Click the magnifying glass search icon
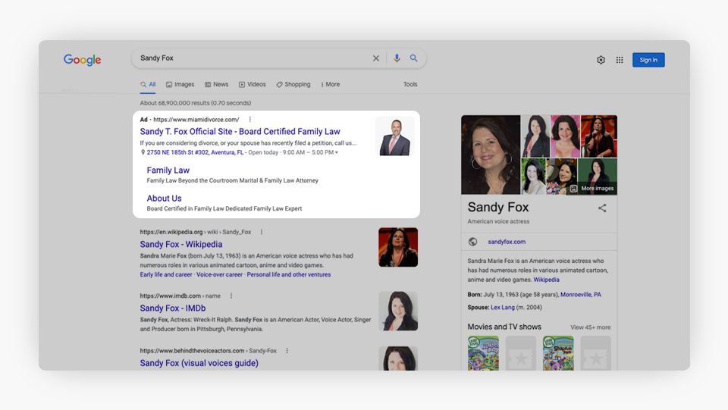The height and width of the screenshot is (410, 728). [414, 58]
